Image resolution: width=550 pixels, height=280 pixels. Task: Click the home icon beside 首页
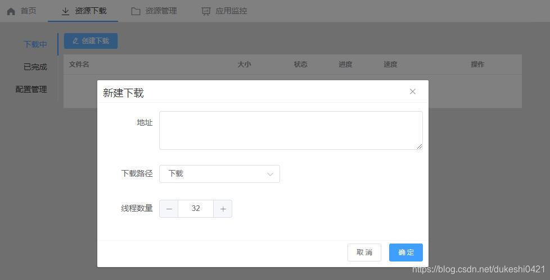point(11,11)
